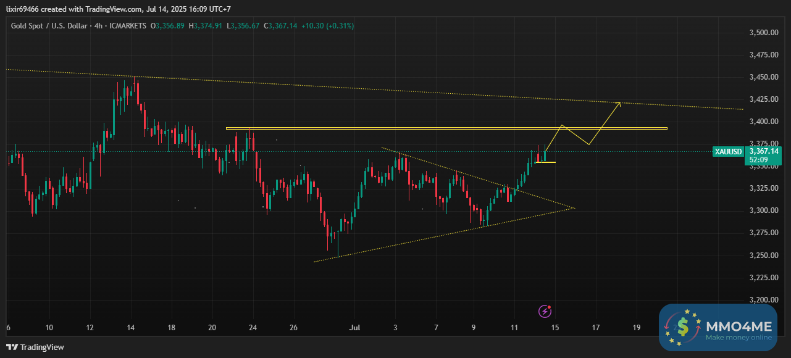791x358 pixels.
Task: Click the 3,200.00 price axis label
Action: 763,299
